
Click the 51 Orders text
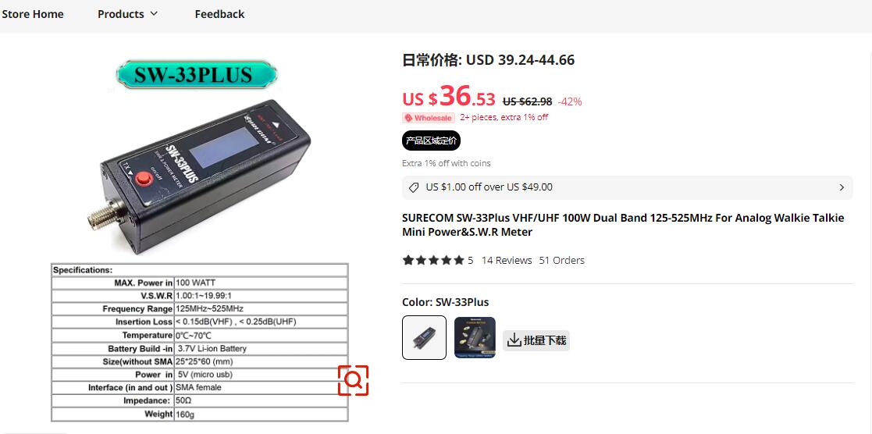tap(561, 261)
